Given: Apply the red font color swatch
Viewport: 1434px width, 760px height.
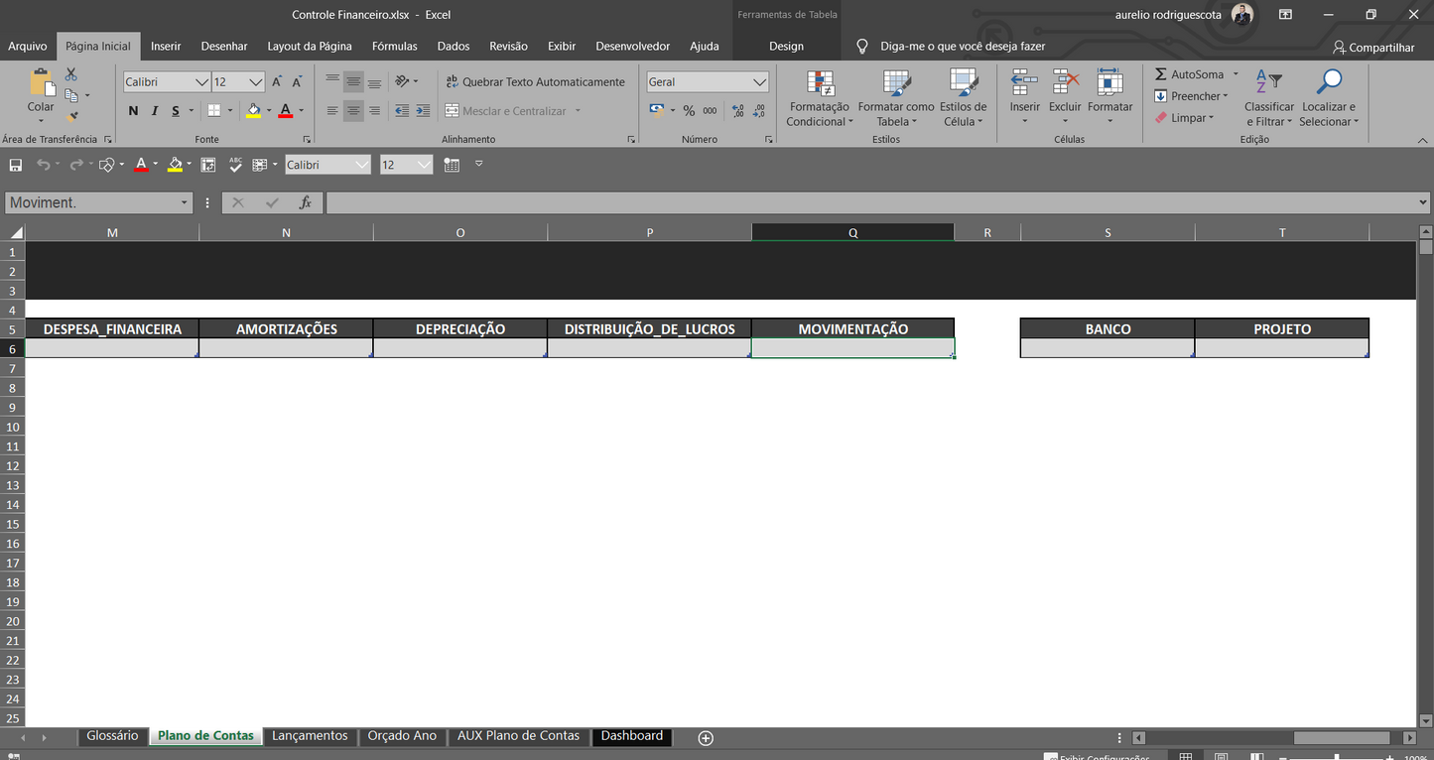Looking at the screenshot, I should point(285,111).
